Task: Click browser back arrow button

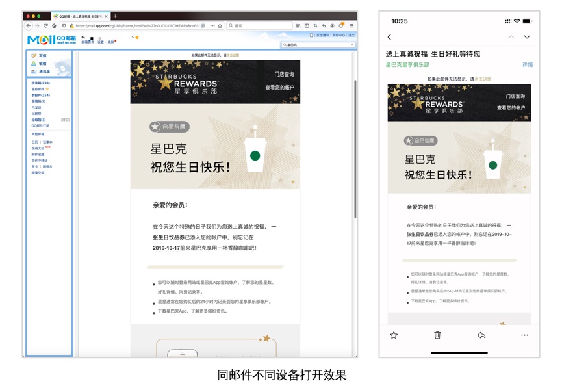Action: point(29,26)
